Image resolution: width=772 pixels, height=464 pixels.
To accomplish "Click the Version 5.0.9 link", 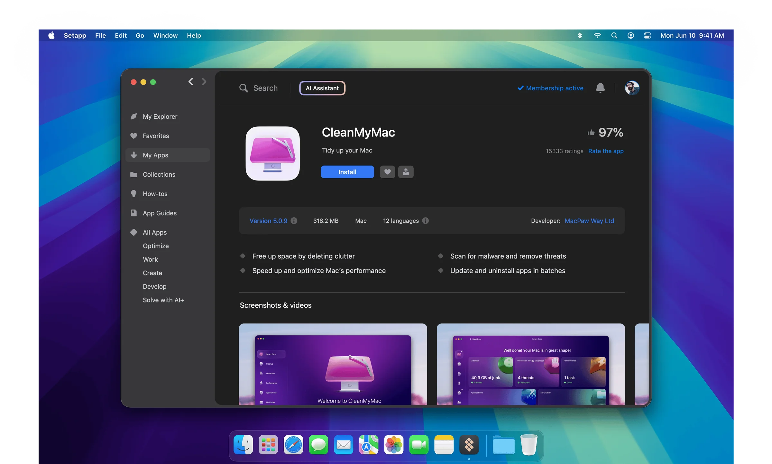I will click(x=268, y=221).
